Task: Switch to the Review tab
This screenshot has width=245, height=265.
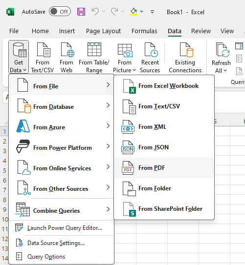Action: [x=201, y=31]
